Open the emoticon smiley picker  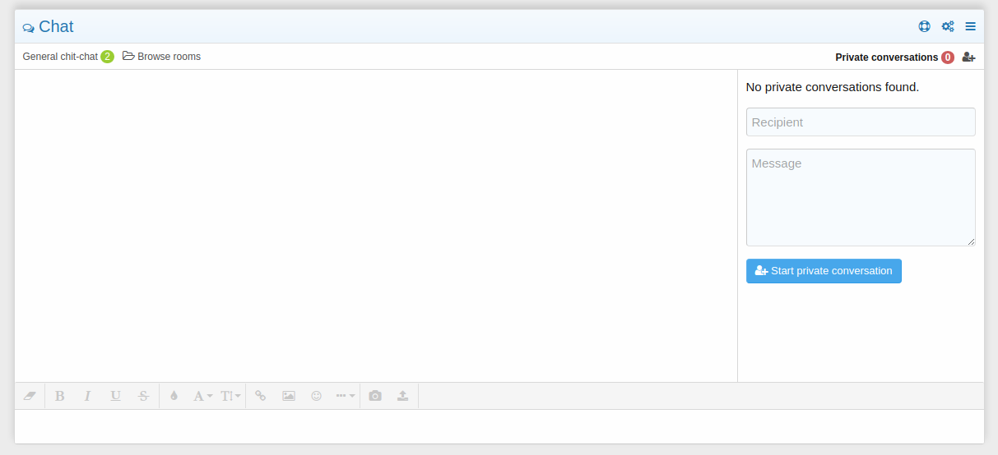(x=316, y=396)
